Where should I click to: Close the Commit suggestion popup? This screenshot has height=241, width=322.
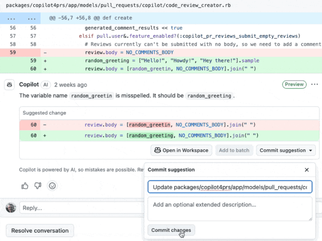[x=306, y=170]
